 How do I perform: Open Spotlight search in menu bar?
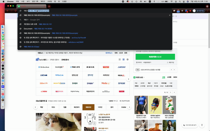[x=180, y=1]
